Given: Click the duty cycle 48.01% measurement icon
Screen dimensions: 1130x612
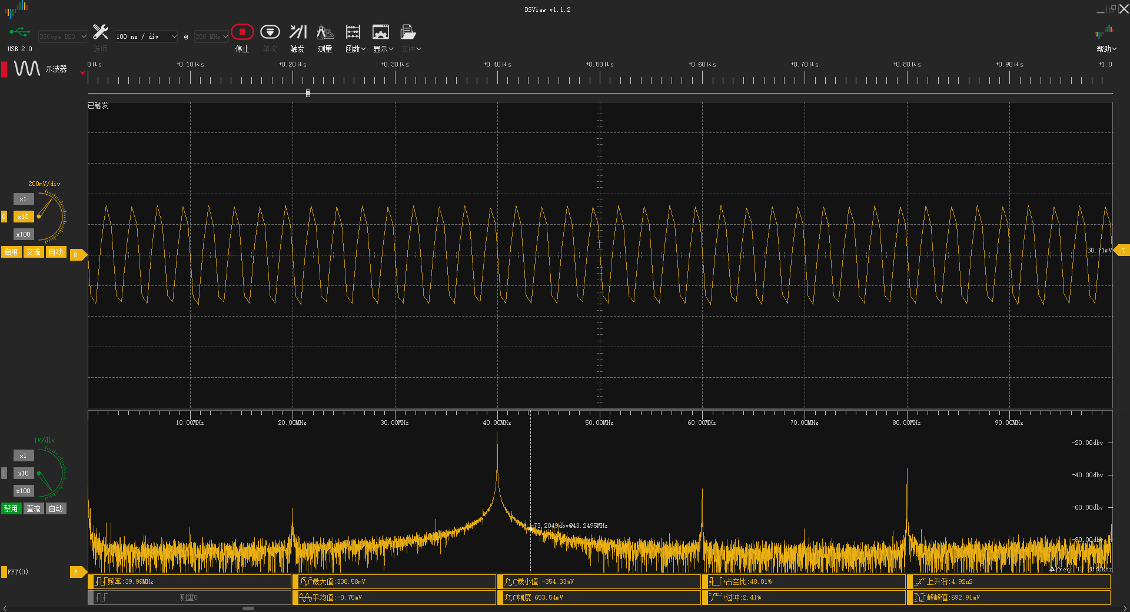Looking at the screenshot, I should point(714,581).
